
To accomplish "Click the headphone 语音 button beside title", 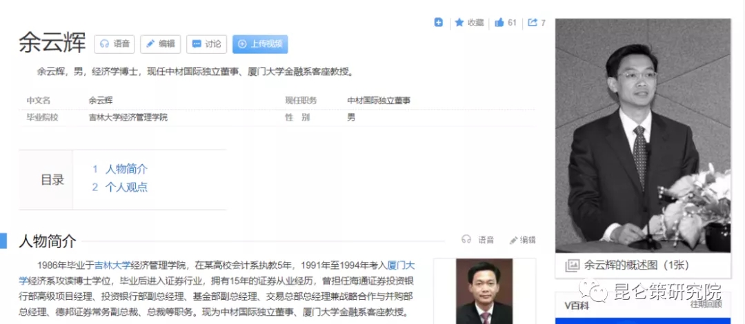I will (115, 43).
